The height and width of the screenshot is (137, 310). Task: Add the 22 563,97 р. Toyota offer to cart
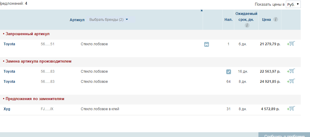click(x=291, y=71)
